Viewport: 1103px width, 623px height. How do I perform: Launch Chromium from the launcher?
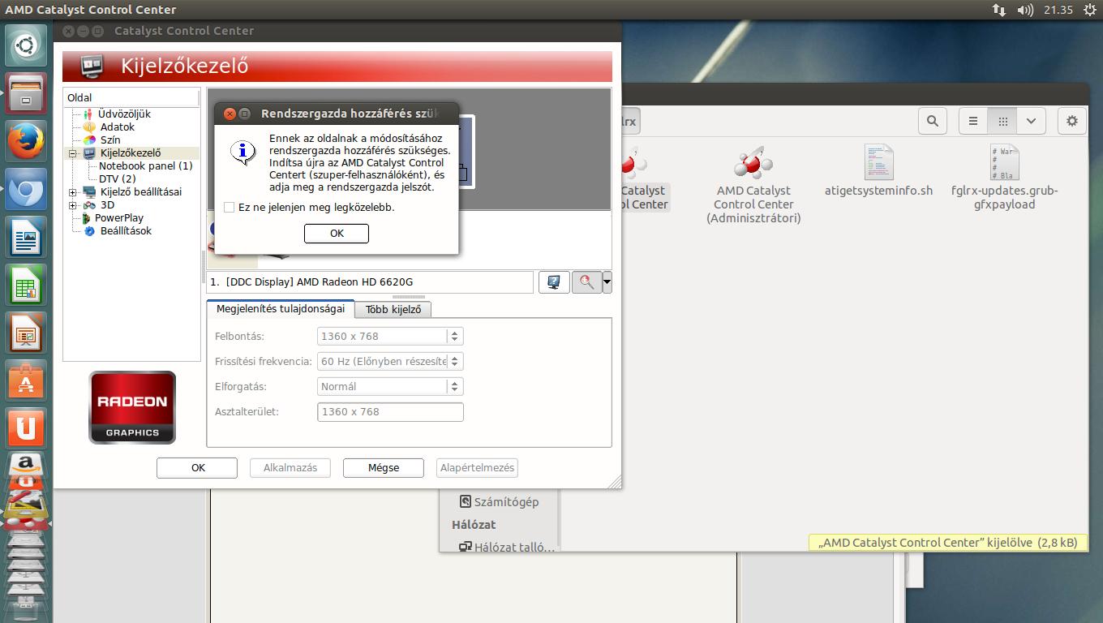point(26,189)
